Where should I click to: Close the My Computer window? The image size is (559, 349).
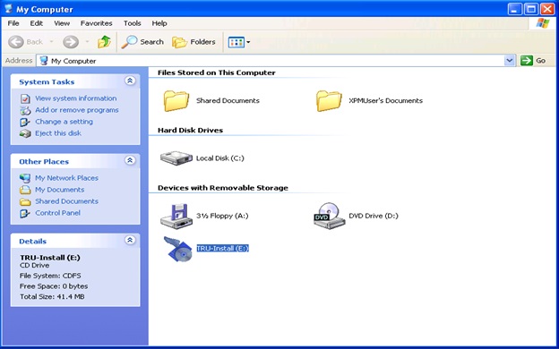[547, 9]
